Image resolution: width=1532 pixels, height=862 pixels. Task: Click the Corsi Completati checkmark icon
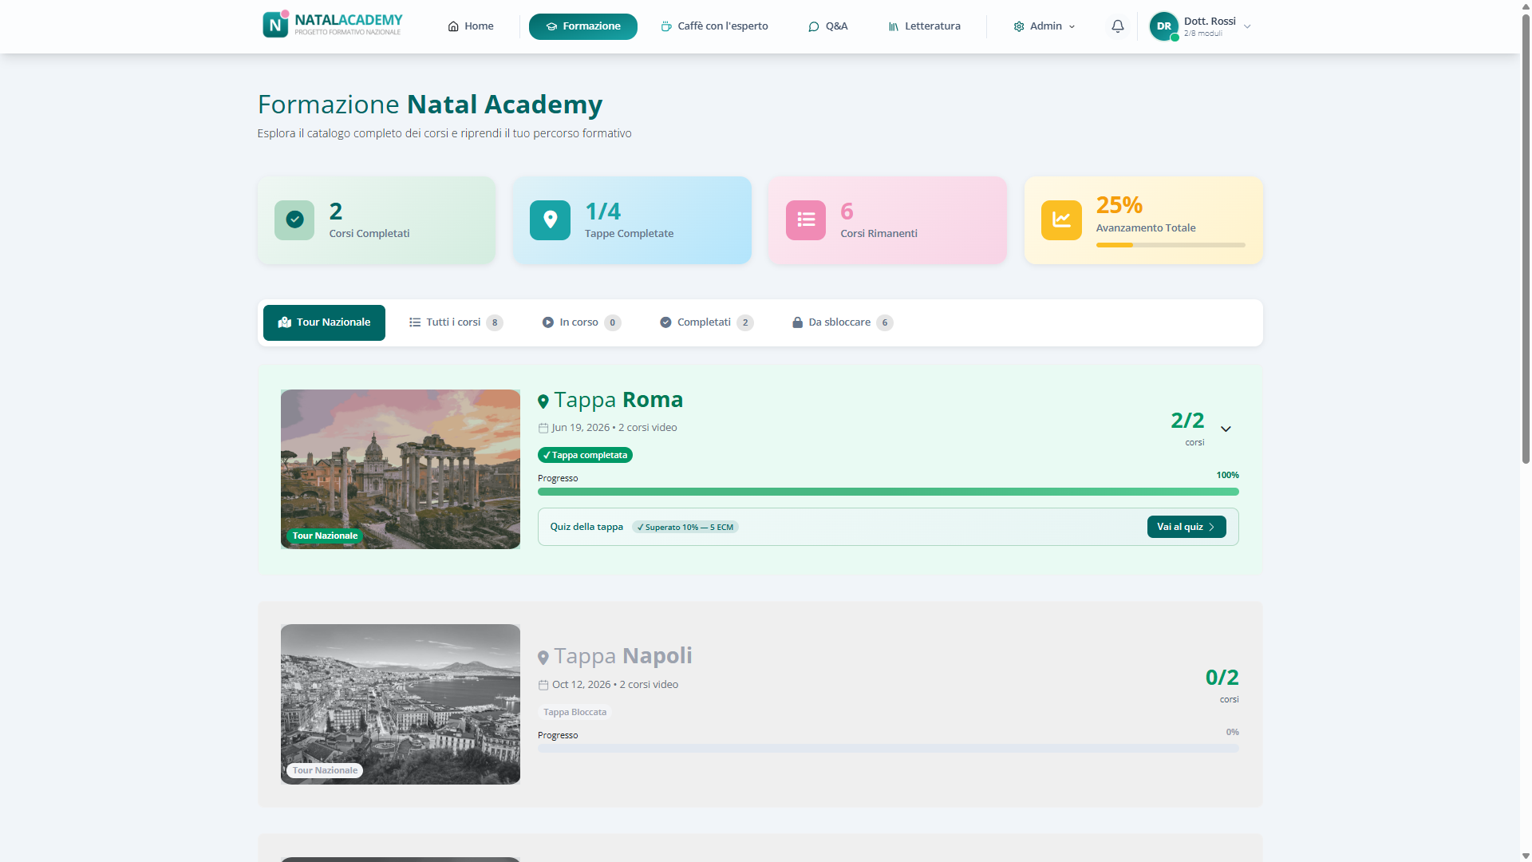tap(294, 219)
